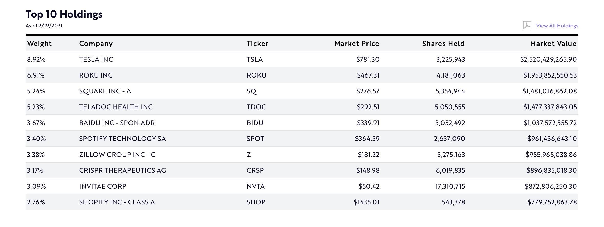The width and height of the screenshot is (604, 227).
Task: Click SHOPIFY INC - CLASS A entry
Action: tap(117, 202)
